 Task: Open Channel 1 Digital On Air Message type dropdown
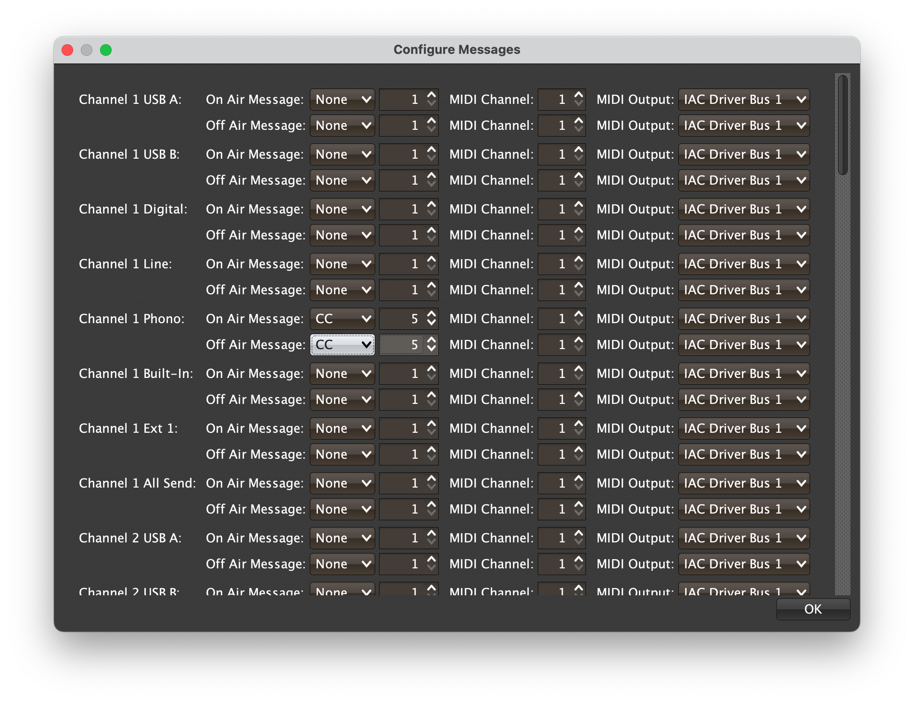pos(343,209)
